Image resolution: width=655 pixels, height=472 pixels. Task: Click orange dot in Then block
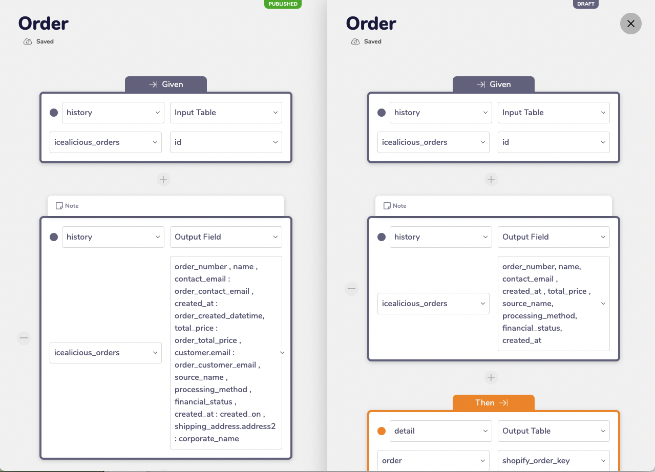coord(382,431)
